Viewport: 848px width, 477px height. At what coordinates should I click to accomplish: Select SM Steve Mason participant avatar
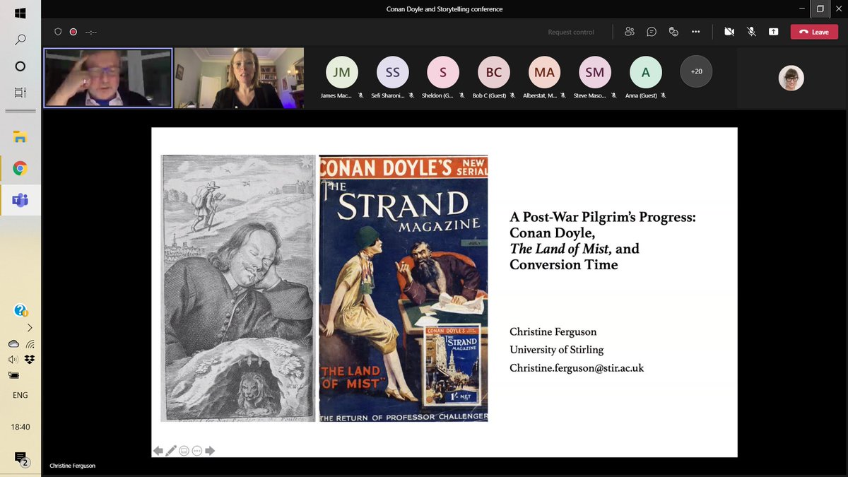(595, 72)
